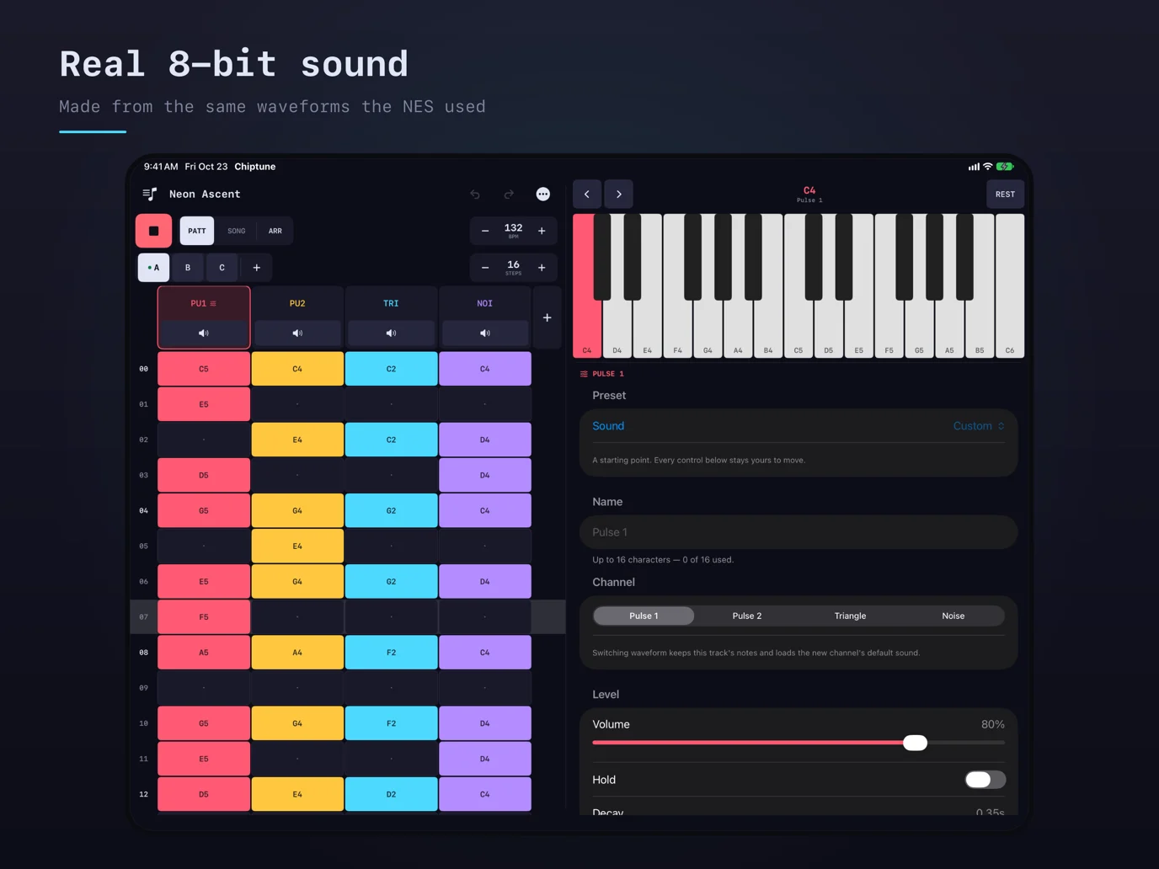Open the Wi-Fi icon in status bar

(987, 167)
